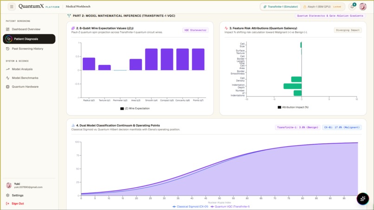The image size is (374, 210).
Task: Click the Dual Model Classification chart icon
Action: 73,125
